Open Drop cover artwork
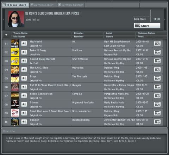 click(15, 78)
